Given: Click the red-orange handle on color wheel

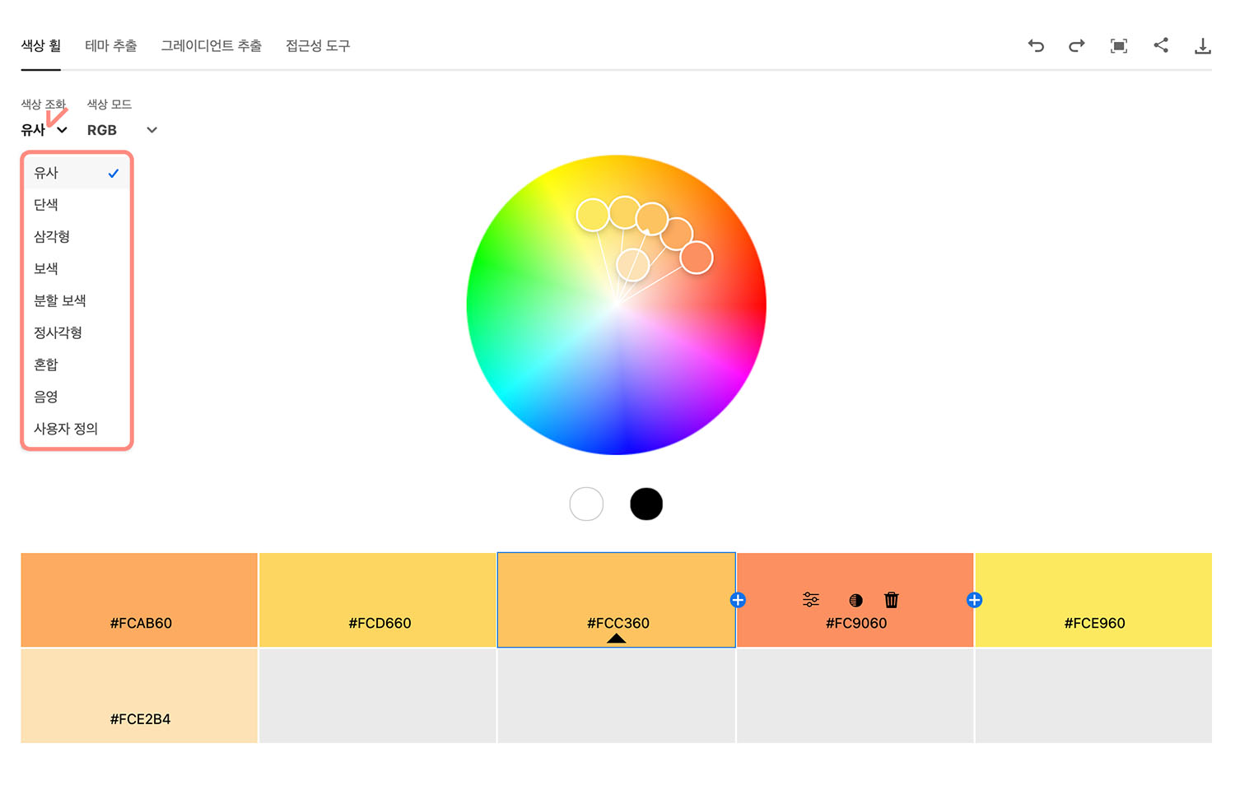Looking at the screenshot, I should (x=697, y=258).
